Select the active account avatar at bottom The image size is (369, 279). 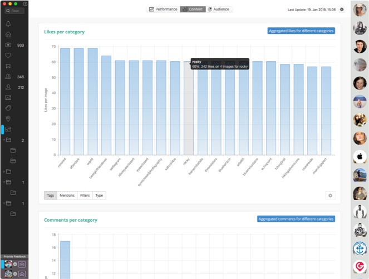coord(8,264)
